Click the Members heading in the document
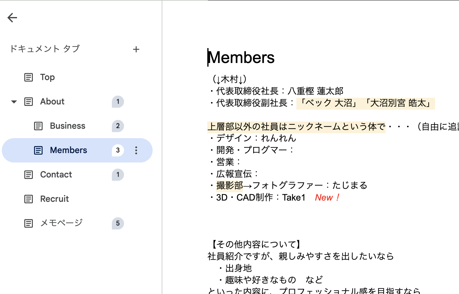459x294 pixels. pyautogui.click(x=241, y=58)
